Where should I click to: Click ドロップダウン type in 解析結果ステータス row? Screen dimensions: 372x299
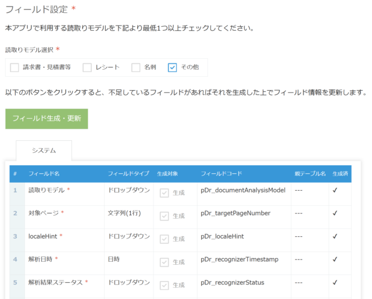(129, 282)
